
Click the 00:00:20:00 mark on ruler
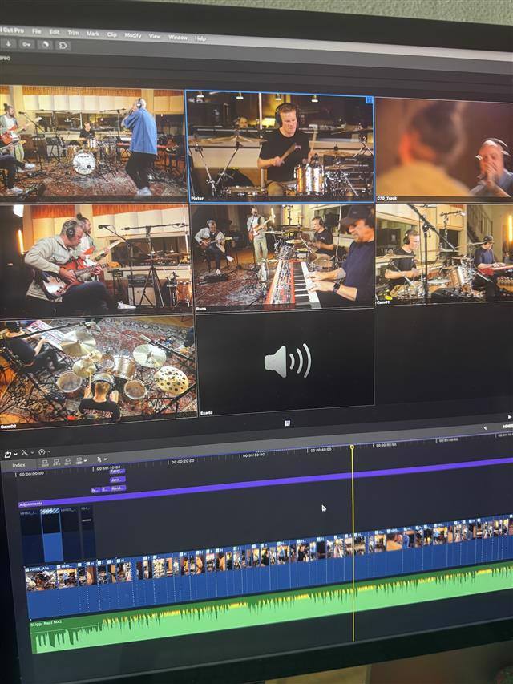click(183, 461)
